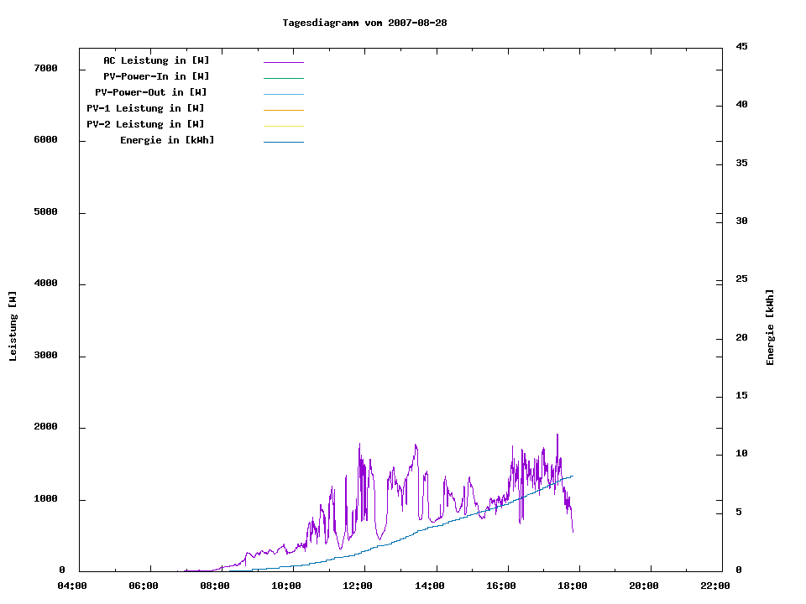The image size is (806, 604).
Task: Click the 18:00 tick label on time axis
Action: (x=572, y=586)
